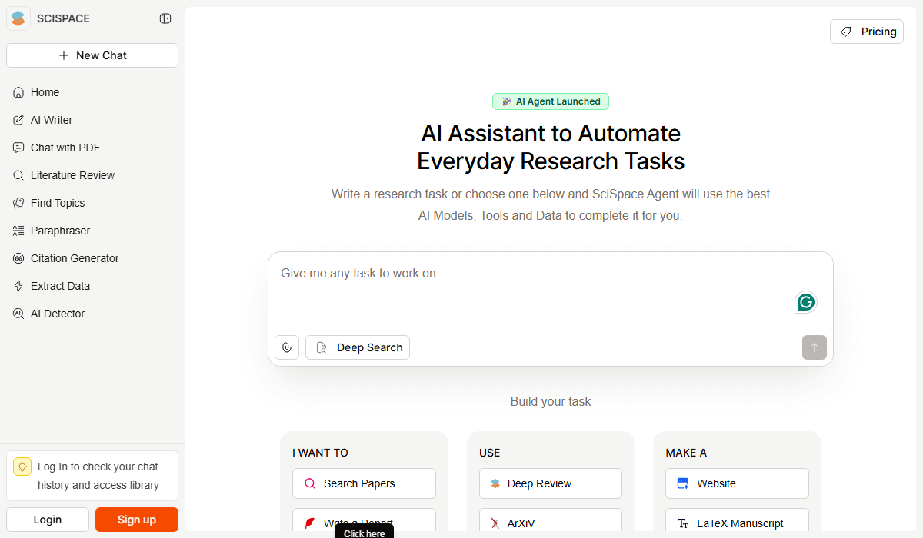Click the Login button
The image size is (923, 538).
(48, 520)
